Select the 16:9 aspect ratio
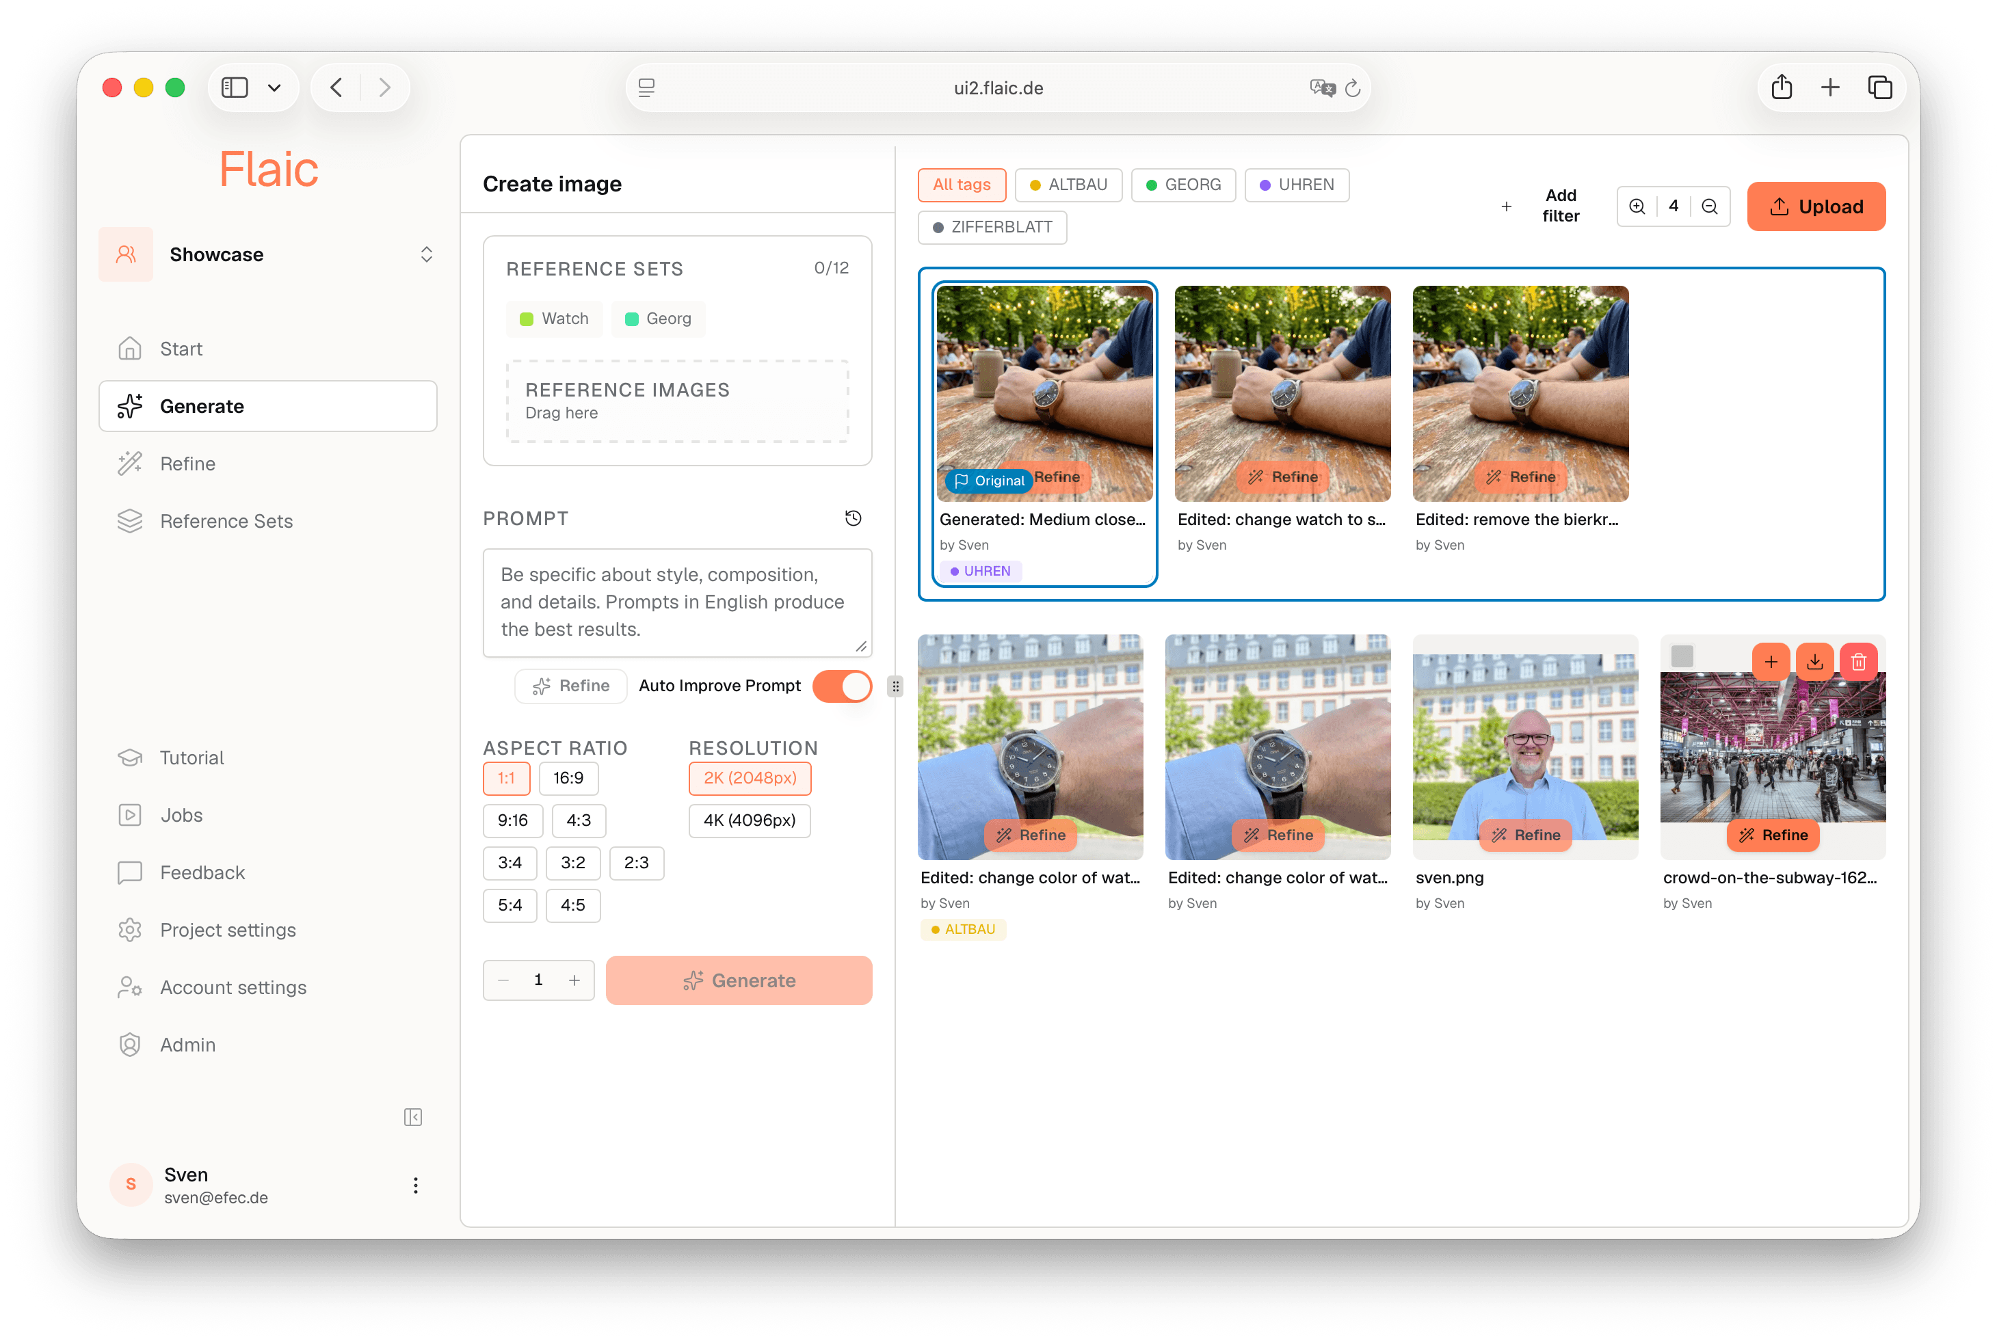Screen dimensions: 1997x1340 click(568, 779)
